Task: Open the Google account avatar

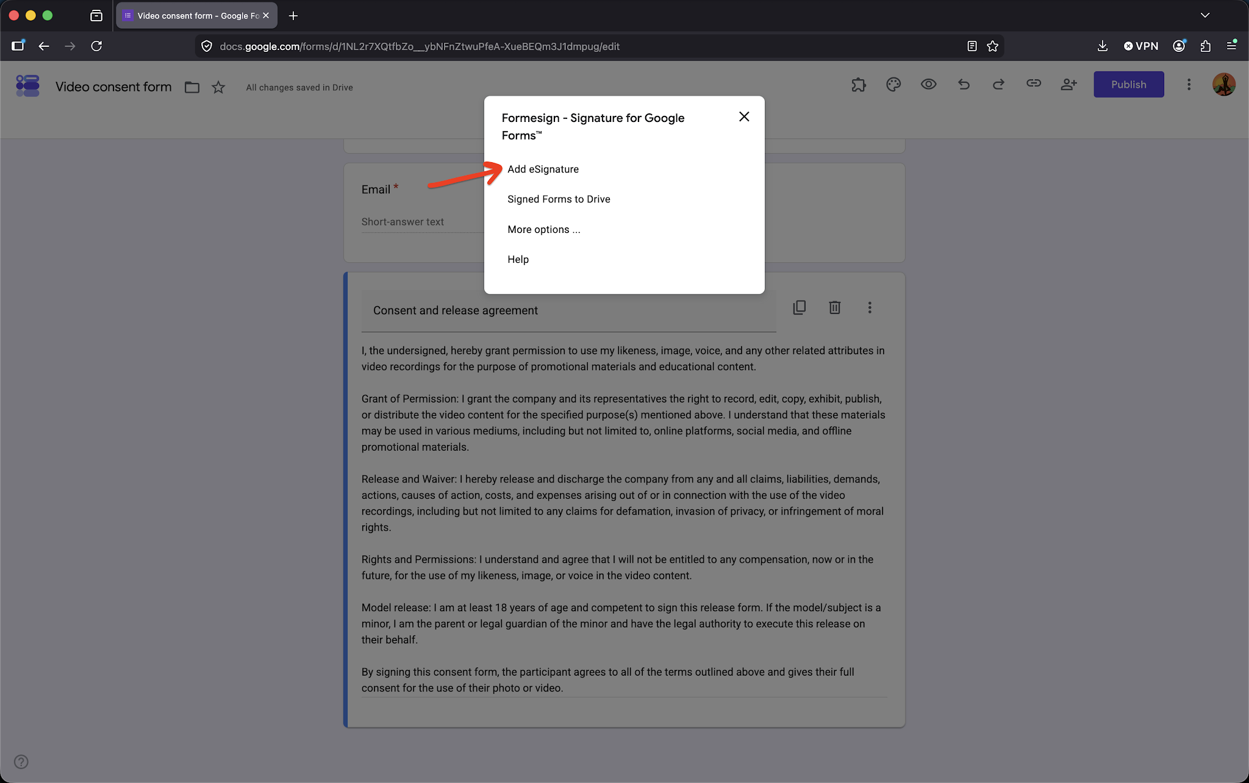Action: coord(1223,85)
